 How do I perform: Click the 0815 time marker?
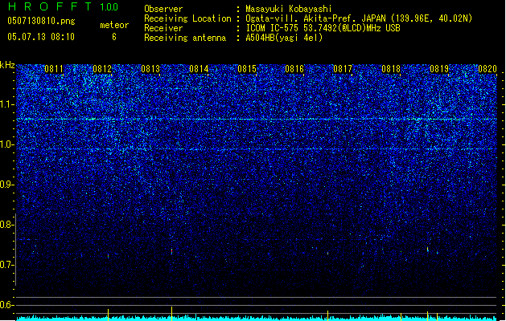pyautogui.click(x=246, y=69)
